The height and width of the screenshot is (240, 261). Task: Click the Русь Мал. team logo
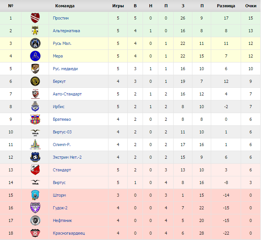tap(35, 43)
